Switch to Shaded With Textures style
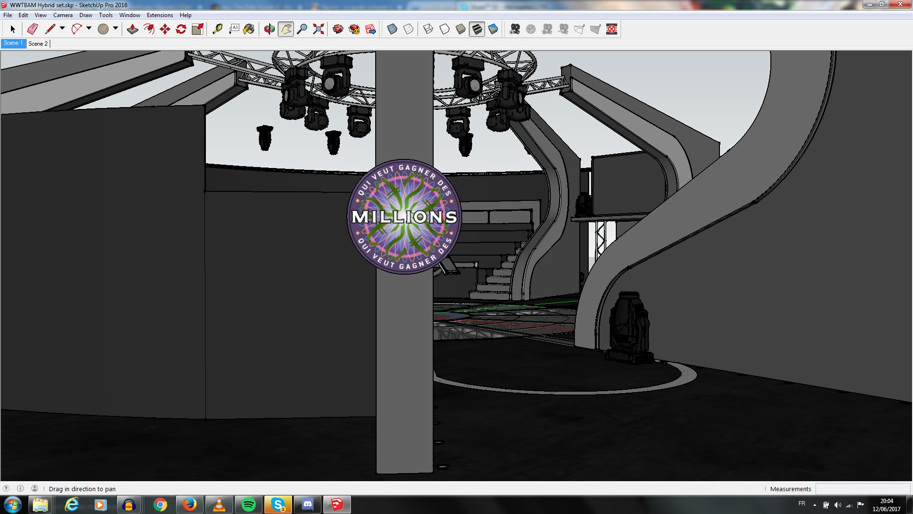 477,30
